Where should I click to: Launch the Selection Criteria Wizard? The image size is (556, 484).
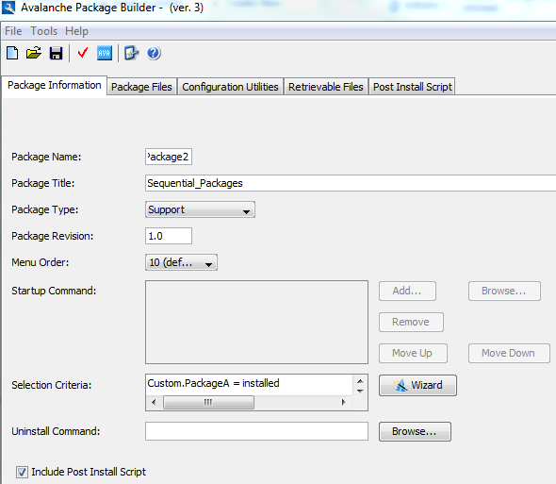pyautogui.click(x=417, y=385)
